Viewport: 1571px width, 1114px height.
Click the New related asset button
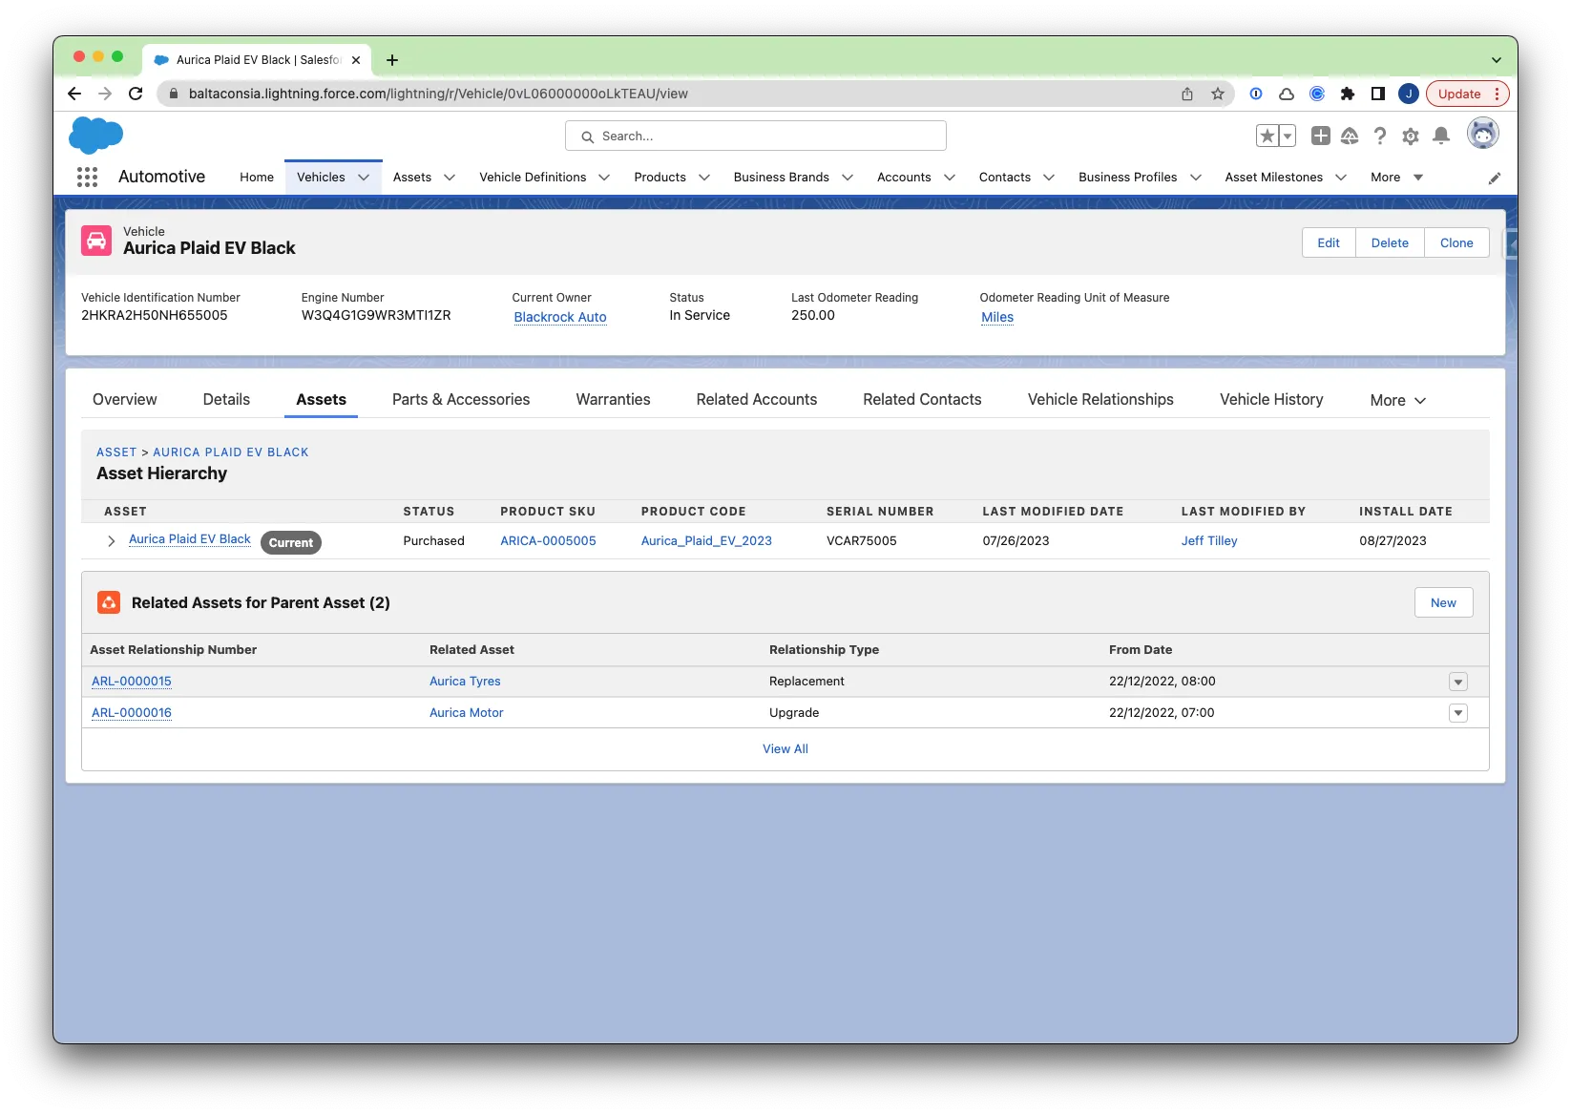click(1442, 603)
